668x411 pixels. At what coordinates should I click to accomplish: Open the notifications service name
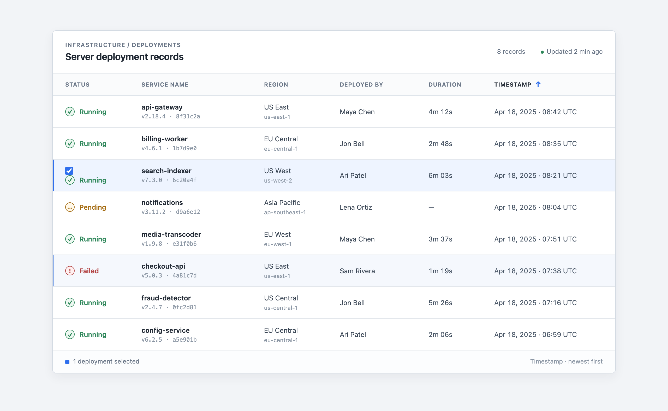point(162,203)
